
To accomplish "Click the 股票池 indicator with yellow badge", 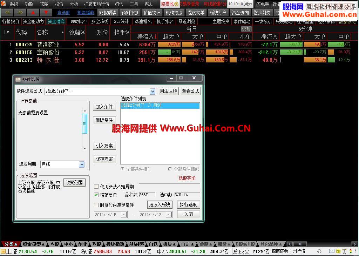I will (x=169, y=4).
